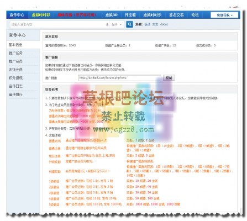247x221 pixels.
Task: Go to 签名交易 in the top navigation
Action: [x=176, y=15]
